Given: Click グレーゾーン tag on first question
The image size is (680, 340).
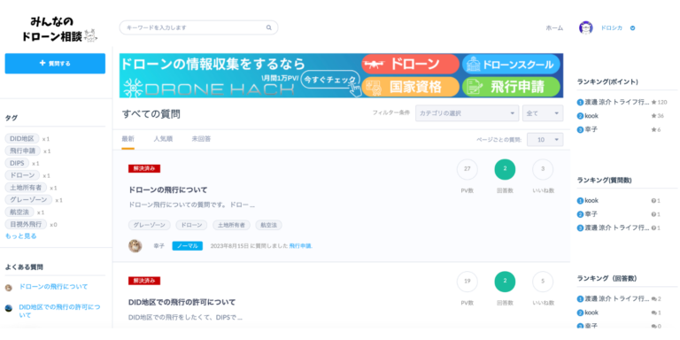Looking at the screenshot, I should pyautogui.click(x=149, y=225).
